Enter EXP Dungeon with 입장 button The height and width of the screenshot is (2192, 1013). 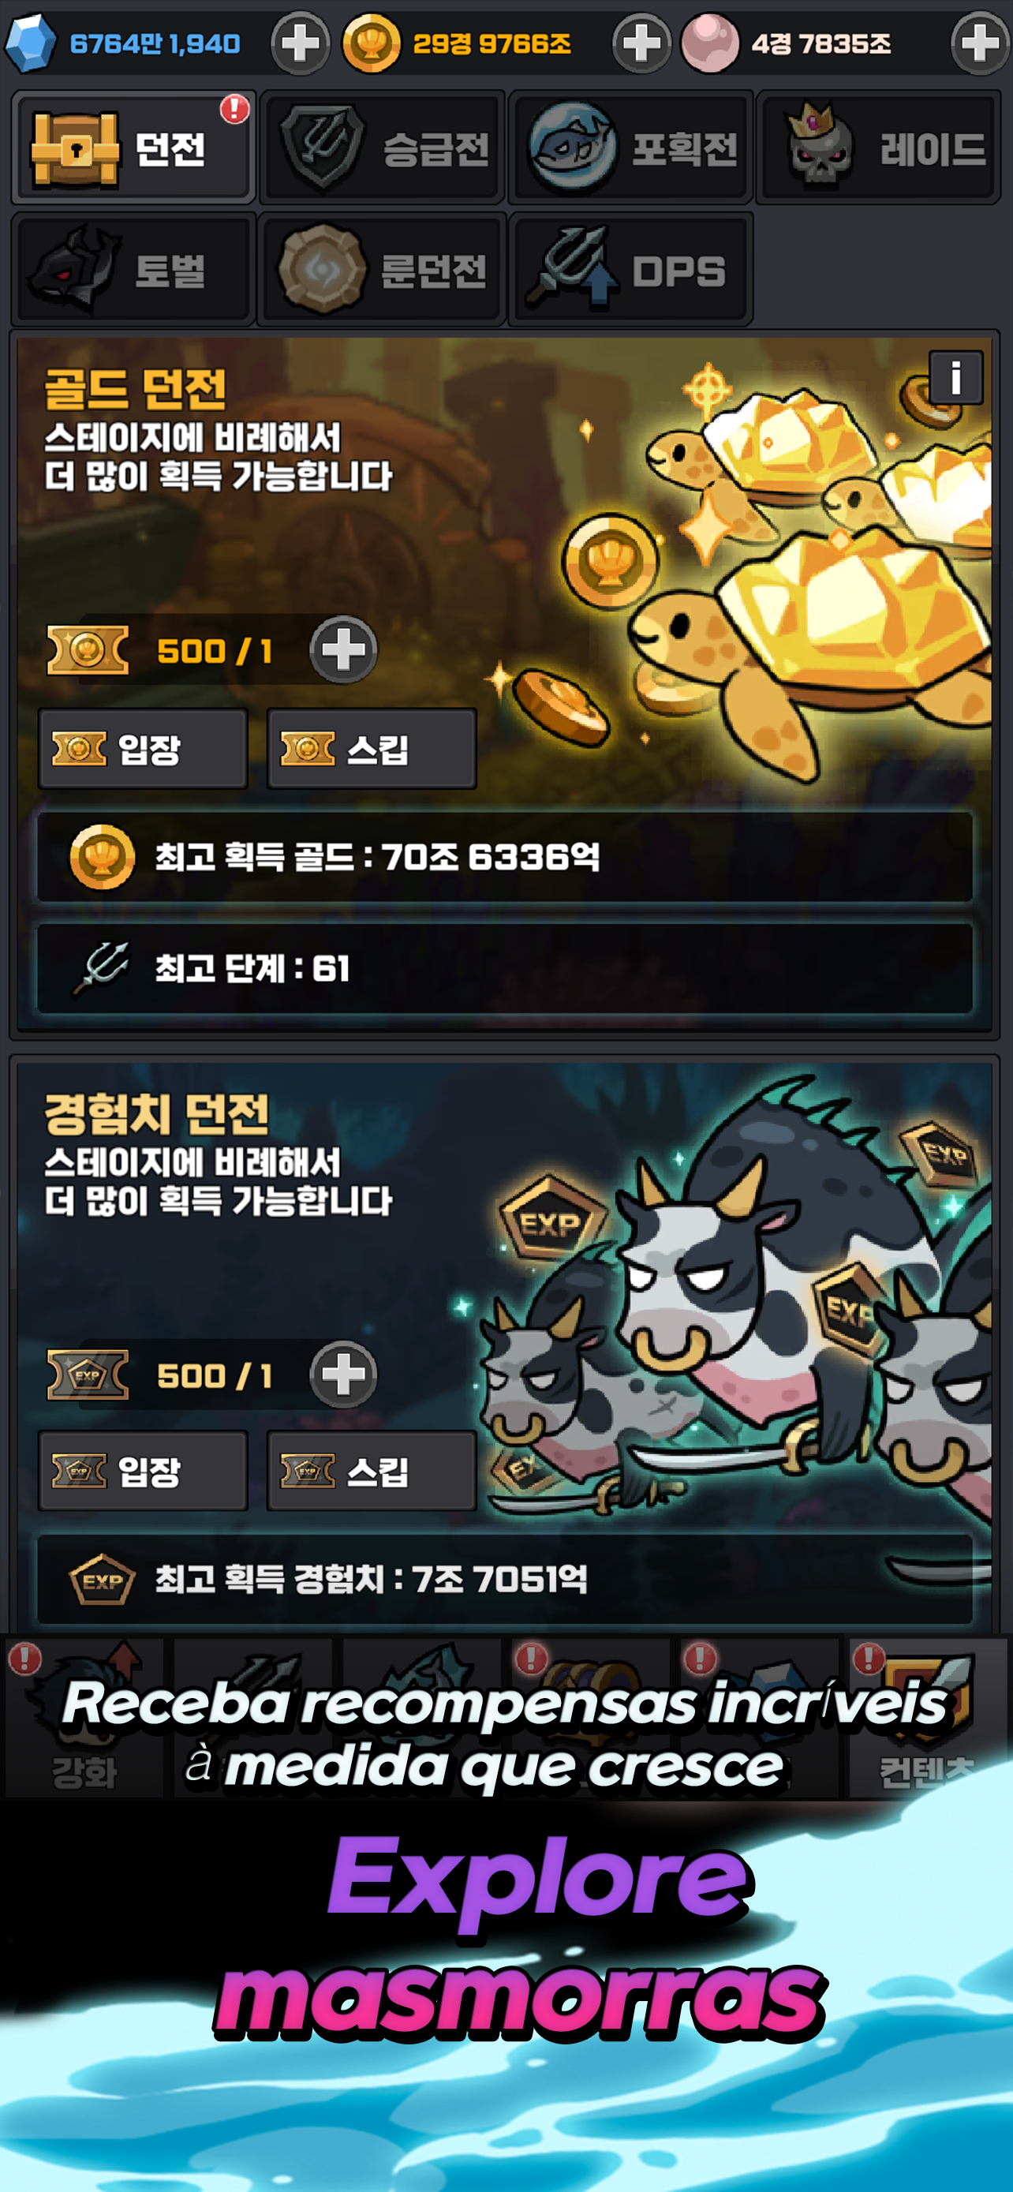pyautogui.click(x=143, y=1471)
